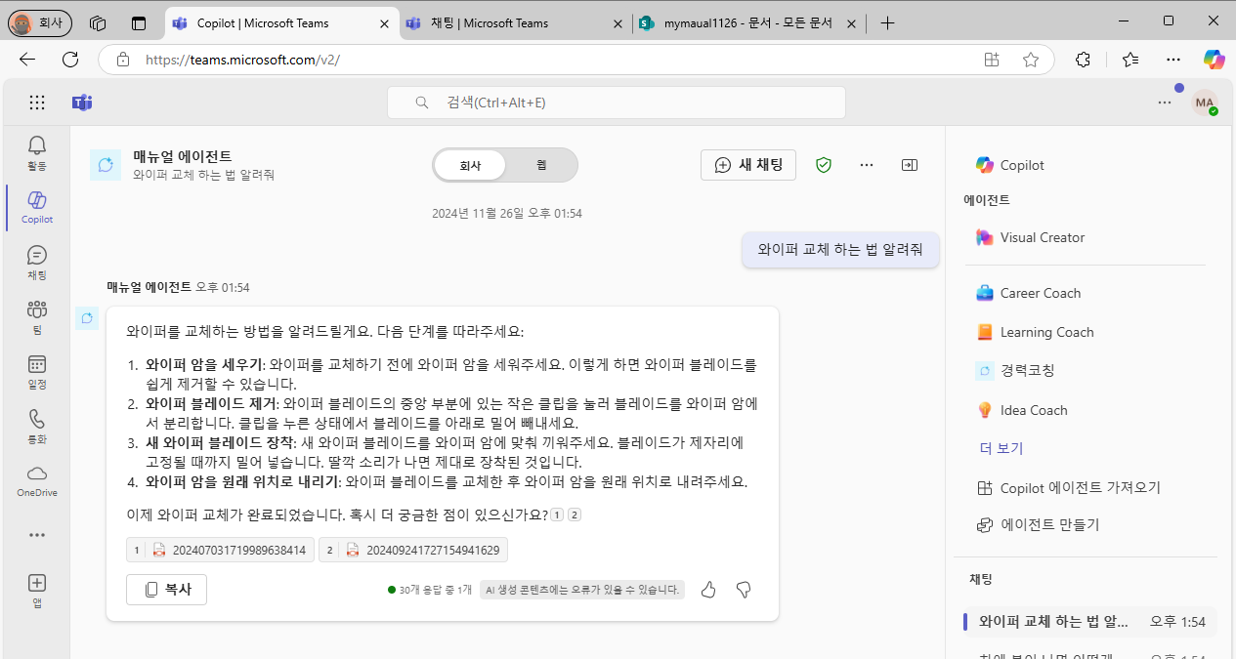Open OneDrive in the left rail
Screen dimensions: 1236x659
pos(36,480)
